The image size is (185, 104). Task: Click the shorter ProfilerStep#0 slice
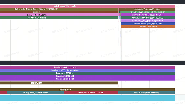coord(59,83)
